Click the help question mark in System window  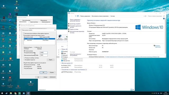click(x=164, y=18)
